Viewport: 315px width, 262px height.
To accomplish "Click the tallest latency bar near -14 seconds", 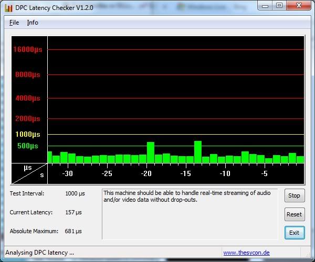I will point(198,152).
